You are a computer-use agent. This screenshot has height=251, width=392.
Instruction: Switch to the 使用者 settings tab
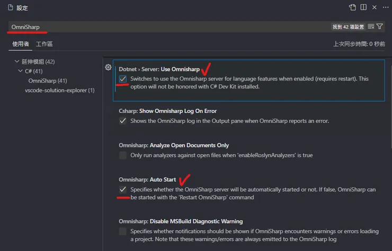pyautogui.click(x=21, y=44)
